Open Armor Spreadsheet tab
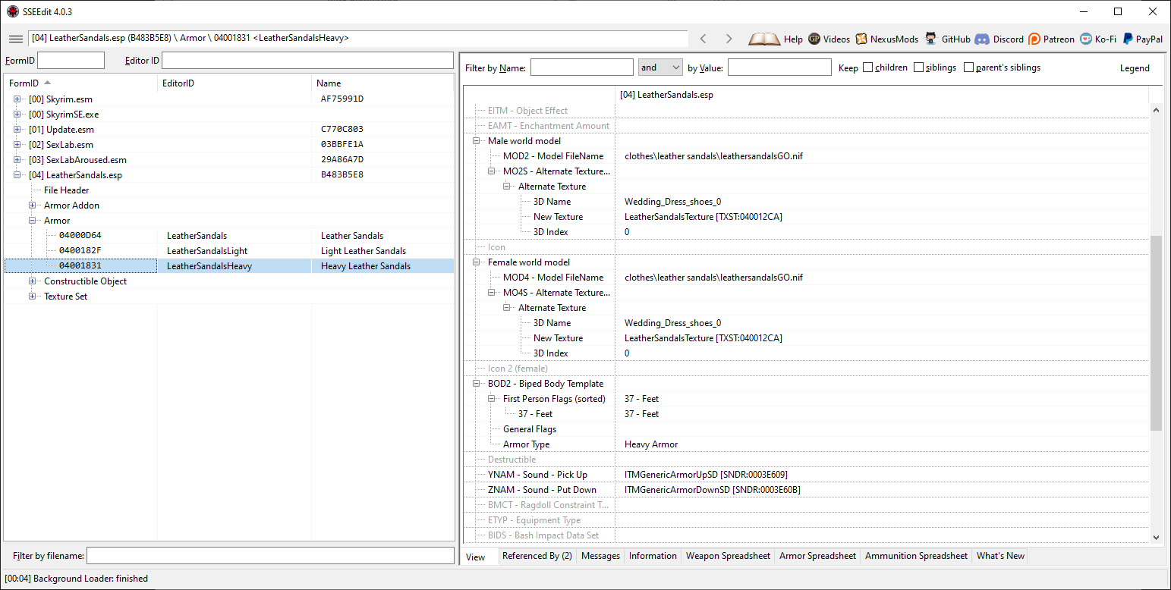This screenshot has width=1171, height=590. [x=817, y=556]
